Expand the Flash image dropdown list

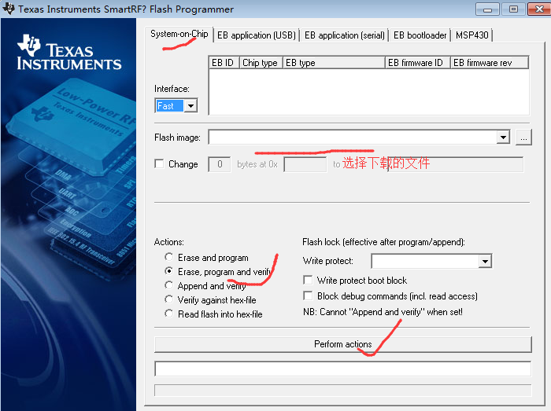503,137
